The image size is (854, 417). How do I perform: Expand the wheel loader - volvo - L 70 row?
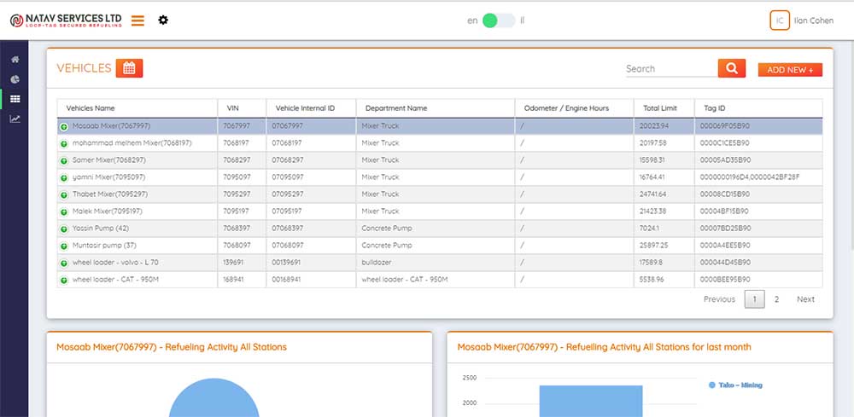(x=64, y=264)
